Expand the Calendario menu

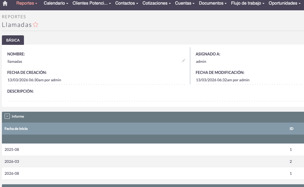coord(56,3)
